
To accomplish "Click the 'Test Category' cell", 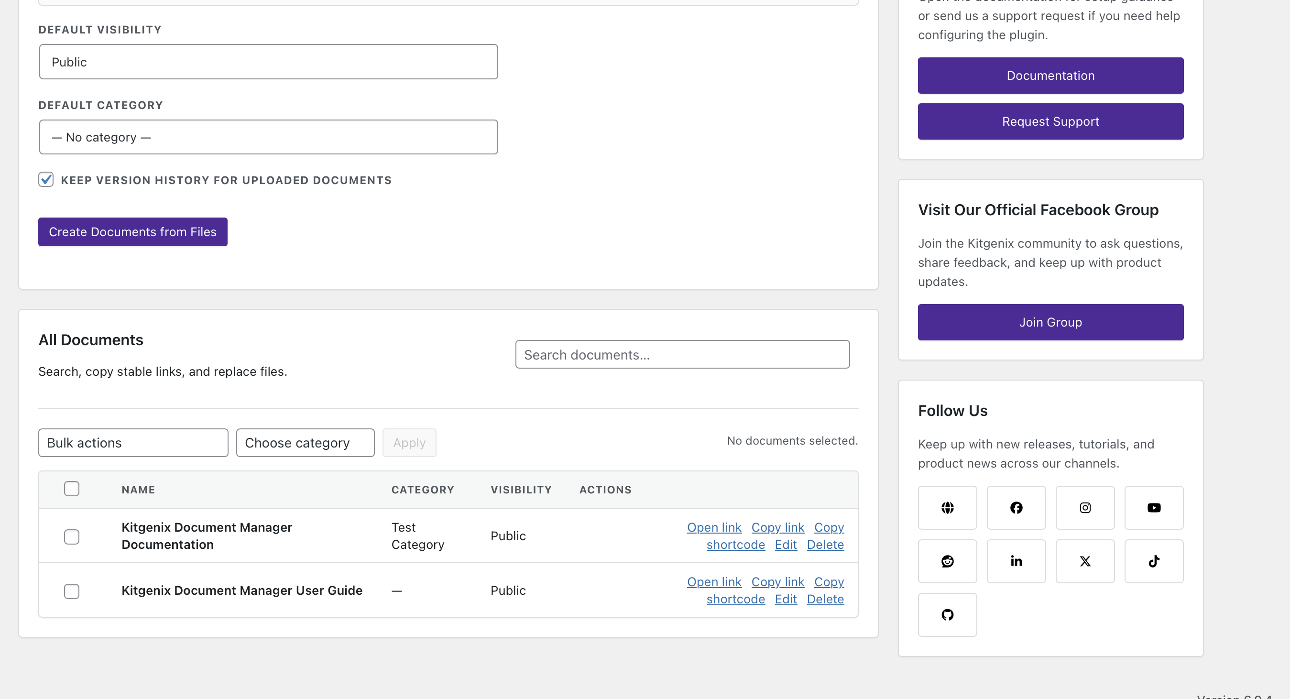I will [417, 536].
